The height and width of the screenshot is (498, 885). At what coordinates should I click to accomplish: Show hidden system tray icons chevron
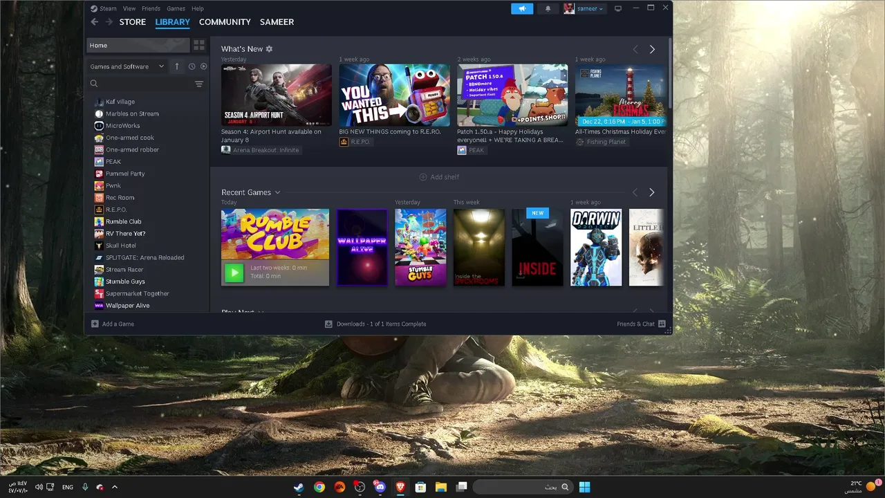tap(115, 487)
